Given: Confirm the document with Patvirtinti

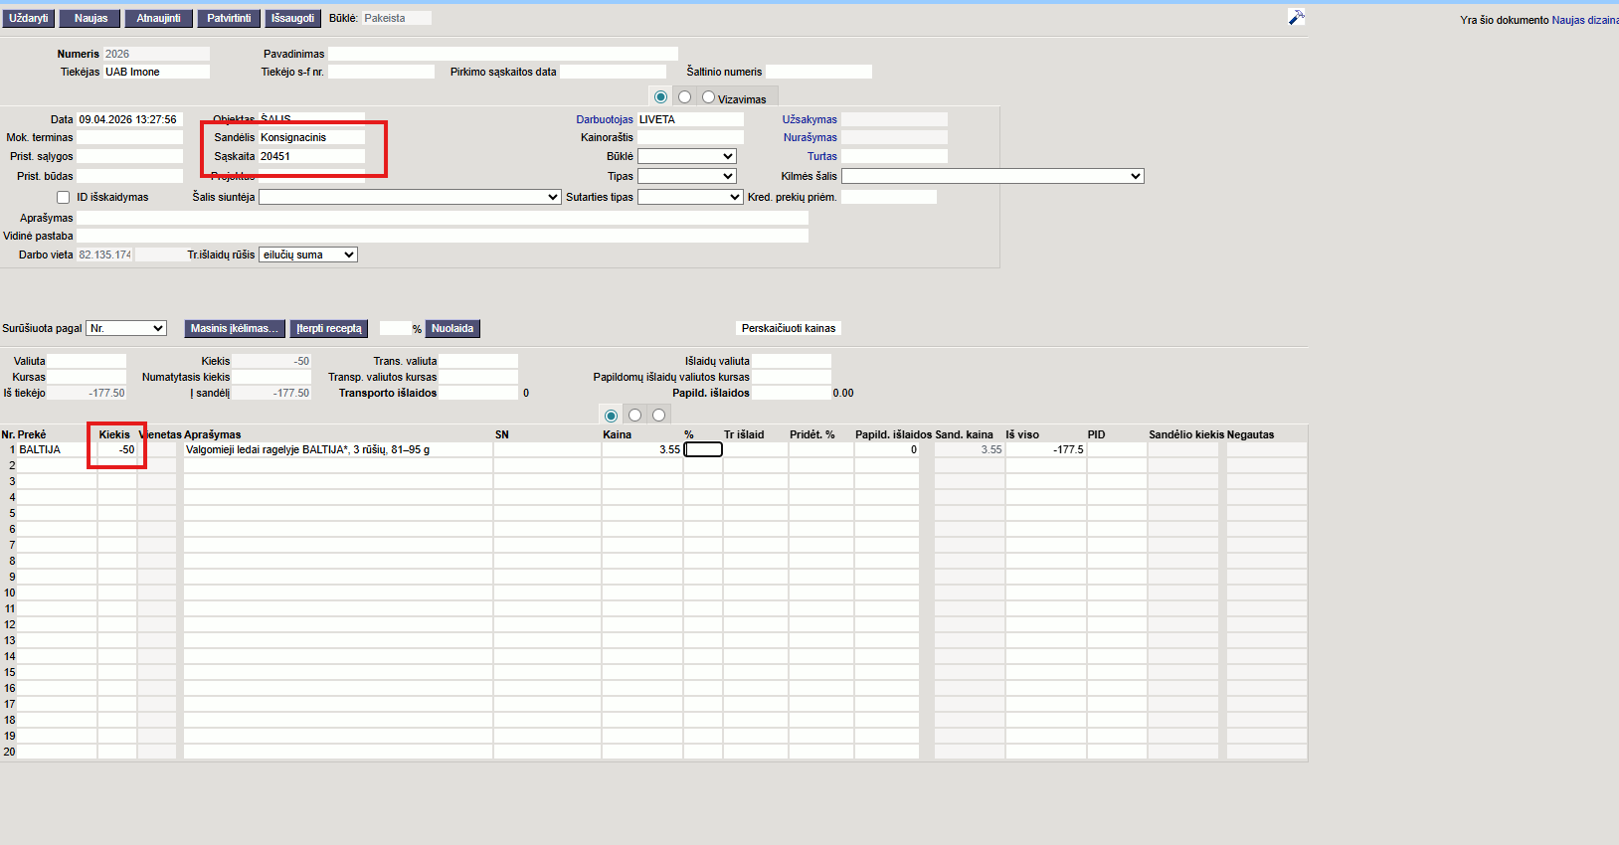Looking at the screenshot, I should coord(229,19).
